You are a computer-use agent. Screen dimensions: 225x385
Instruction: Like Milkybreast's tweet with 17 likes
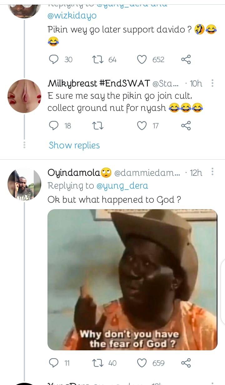pos(142,126)
